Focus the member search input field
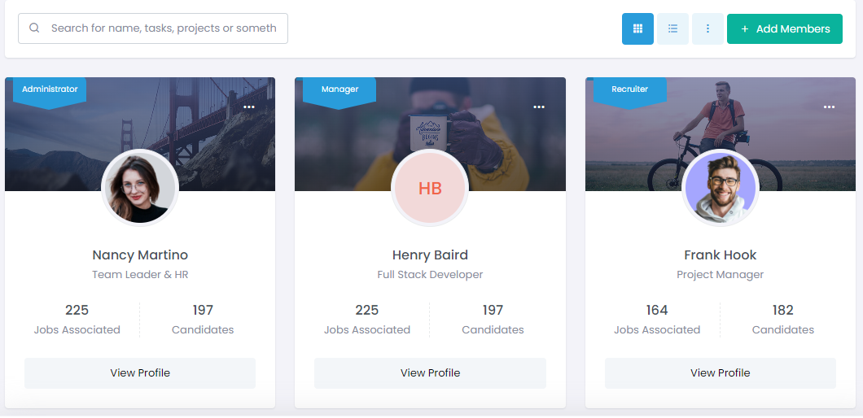 point(163,28)
